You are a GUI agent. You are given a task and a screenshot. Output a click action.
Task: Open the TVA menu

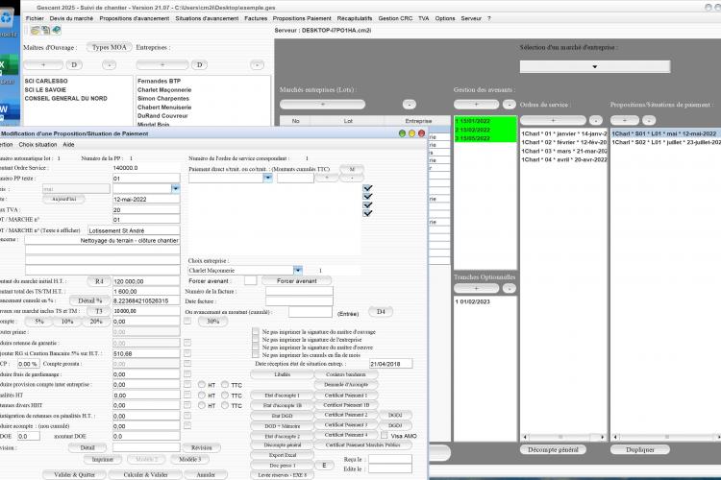[424, 18]
